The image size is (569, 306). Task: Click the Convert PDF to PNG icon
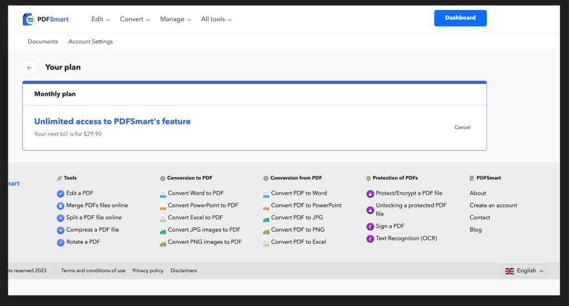pyautogui.click(x=266, y=230)
